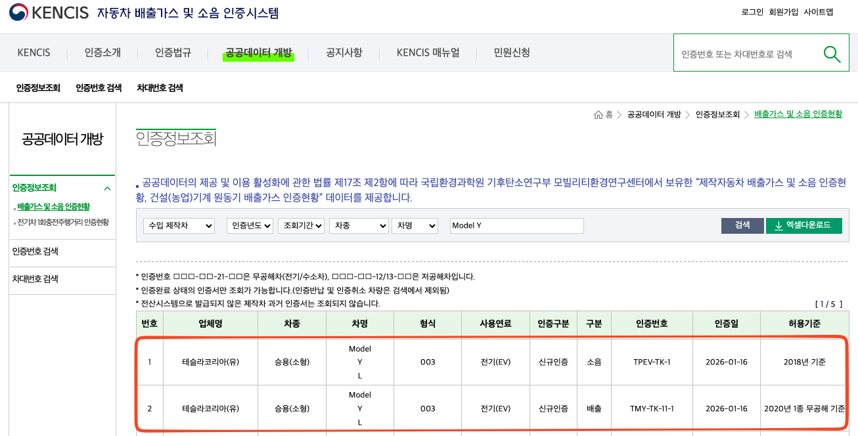
Task: Click the 인증번호 column header
Action: (x=652, y=324)
